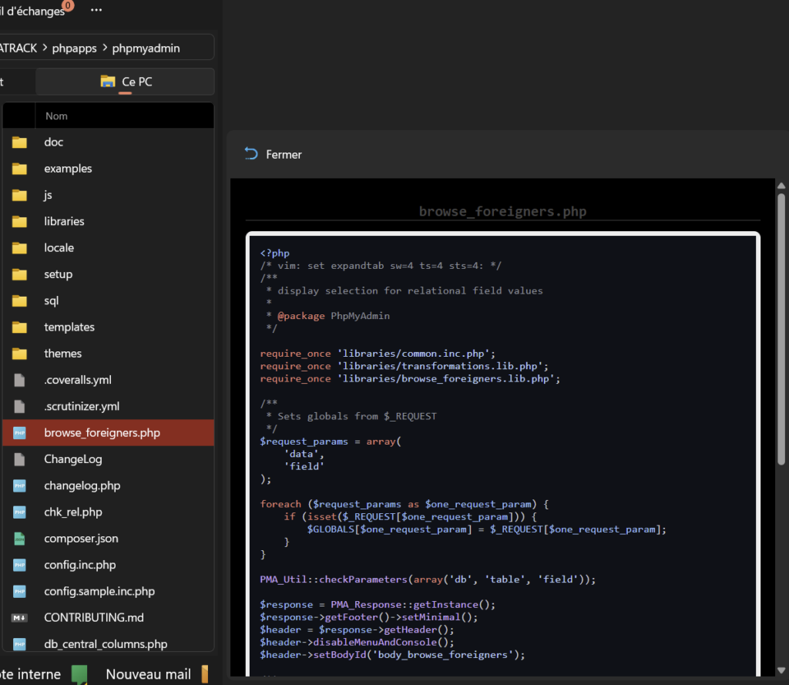Screen dimensions: 789x685
Task: Click the composer.json file icon
Action: pos(19,539)
